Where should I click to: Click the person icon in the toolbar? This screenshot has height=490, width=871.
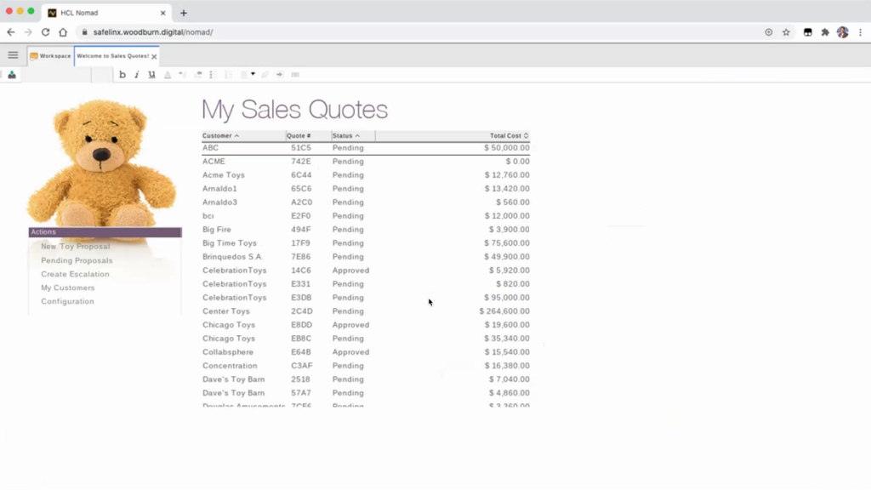(12, 75)
